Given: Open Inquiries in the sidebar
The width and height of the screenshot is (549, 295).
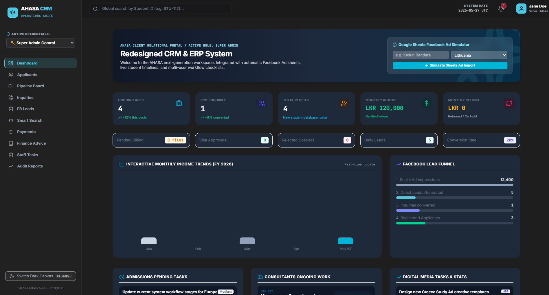Looking at the screenshot, I should [41, 97].
